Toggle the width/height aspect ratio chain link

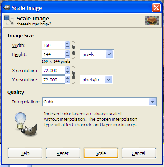[x=74, y=50]
